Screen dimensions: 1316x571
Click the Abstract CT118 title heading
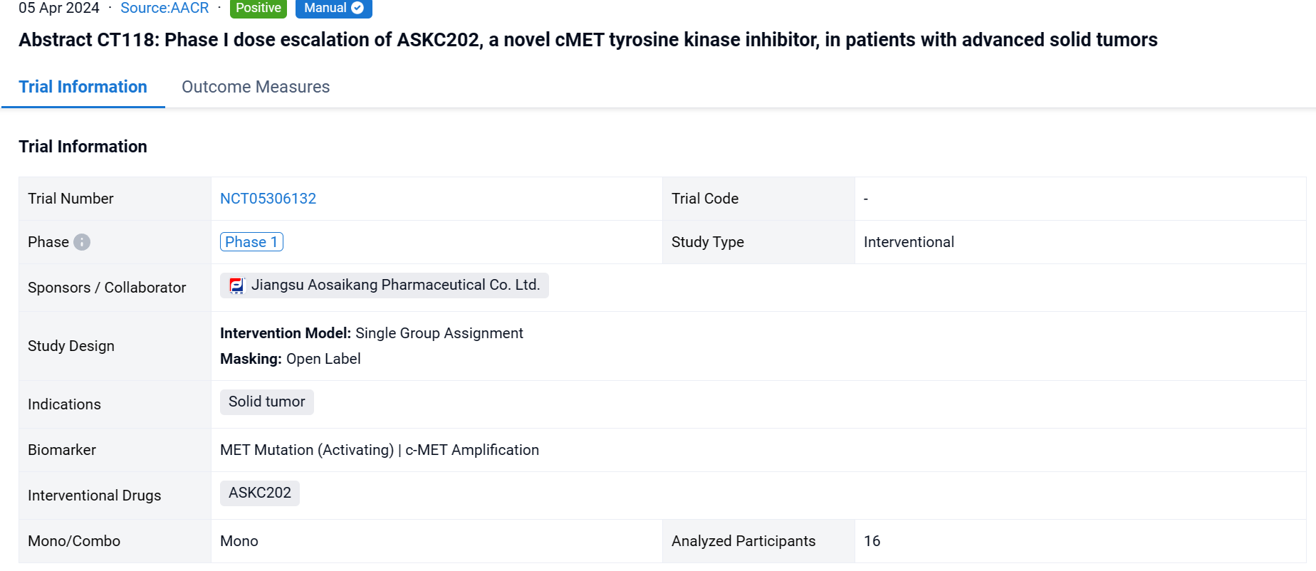(587, 40)
